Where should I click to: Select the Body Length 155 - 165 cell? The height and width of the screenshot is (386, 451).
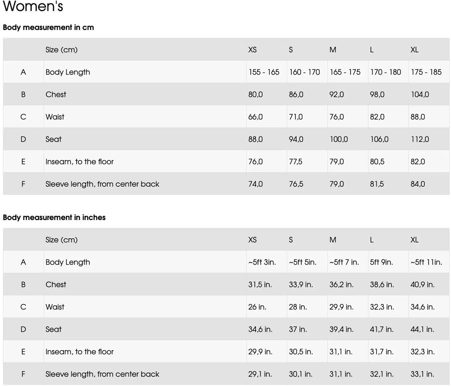[x=264, y=72]
